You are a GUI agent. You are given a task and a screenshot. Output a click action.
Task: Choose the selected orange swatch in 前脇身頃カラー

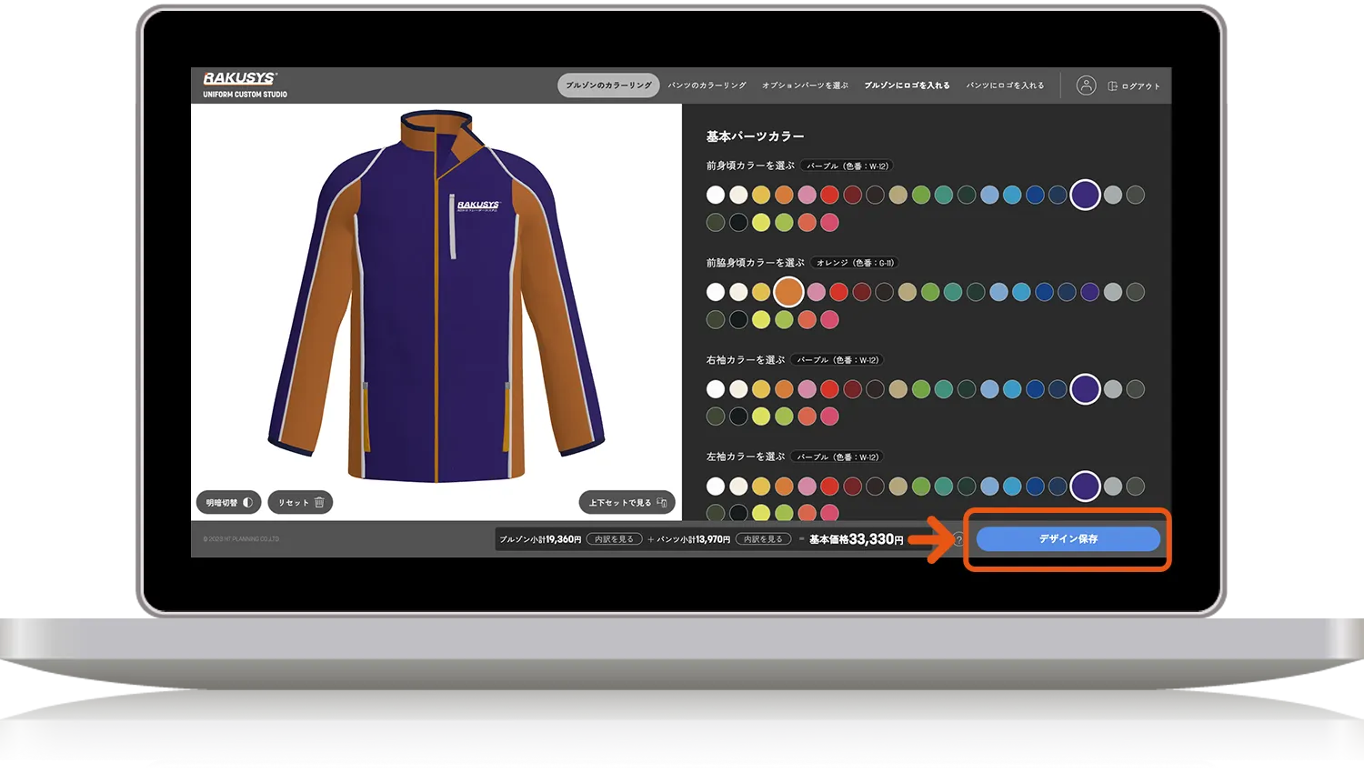click(788, 292)
